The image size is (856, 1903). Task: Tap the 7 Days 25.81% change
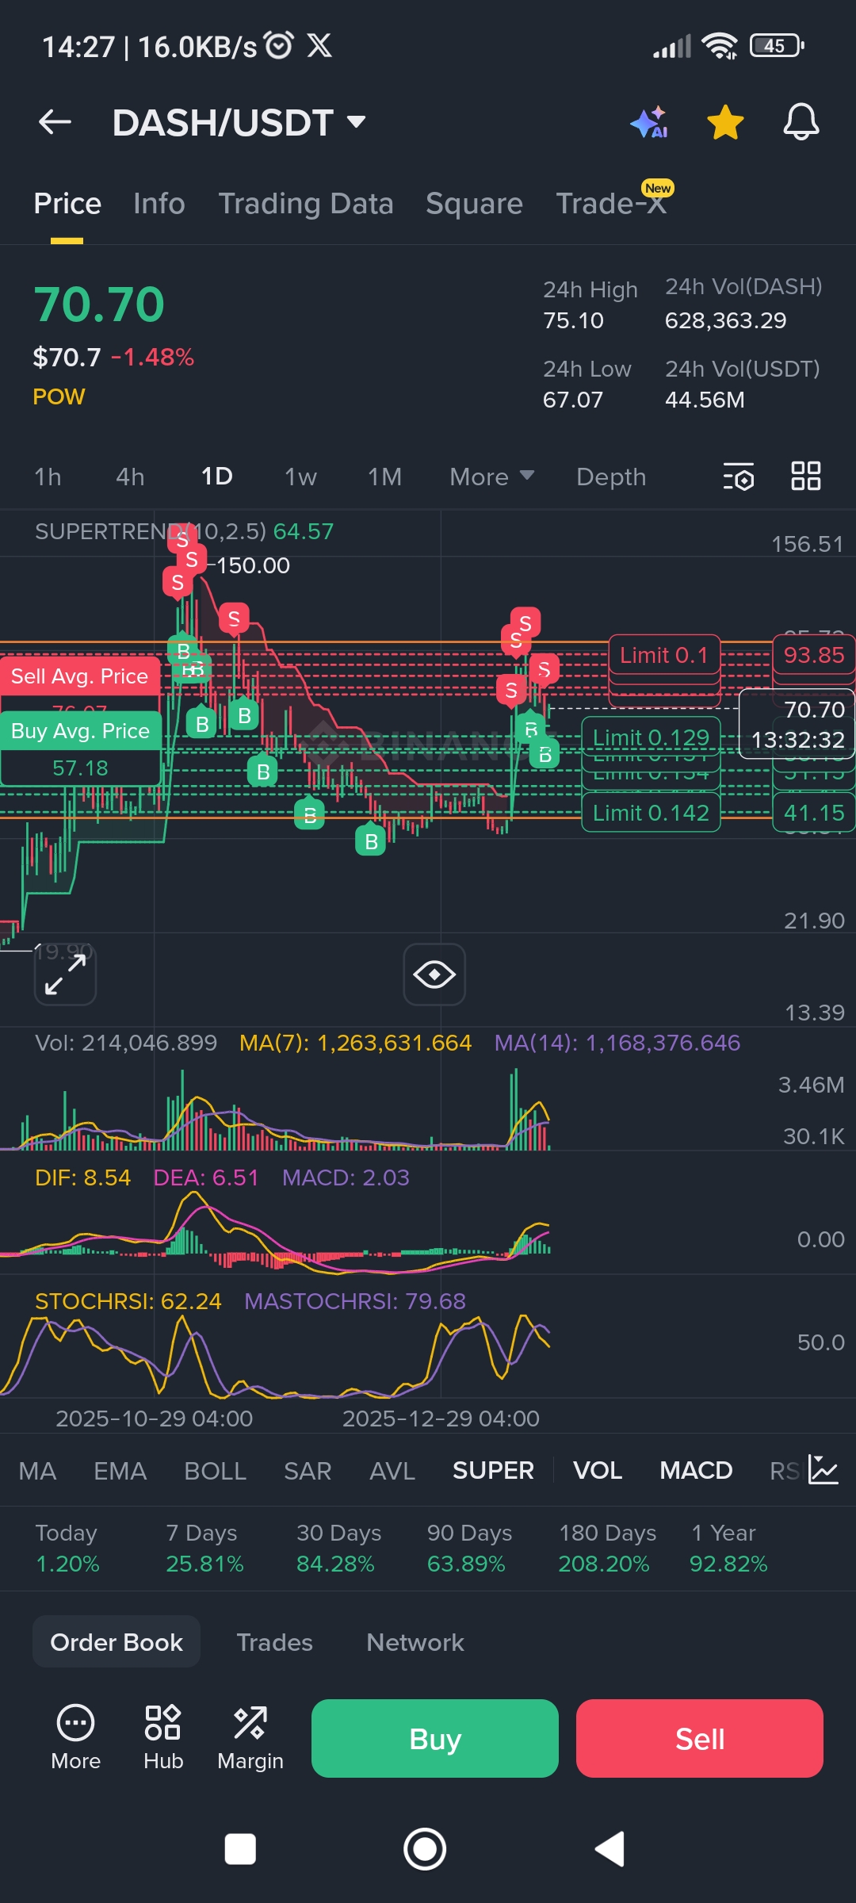click(x=204, y=1549)
